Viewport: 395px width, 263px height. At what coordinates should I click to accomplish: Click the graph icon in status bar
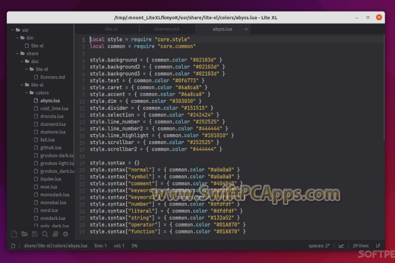(x=341, y=246)
